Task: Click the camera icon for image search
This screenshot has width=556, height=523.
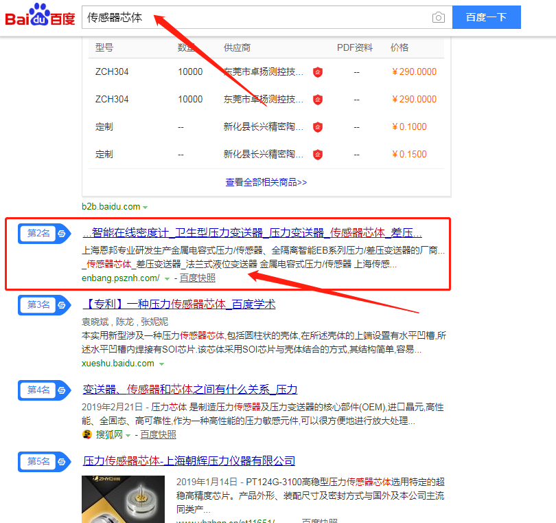Action: (438, 17)
